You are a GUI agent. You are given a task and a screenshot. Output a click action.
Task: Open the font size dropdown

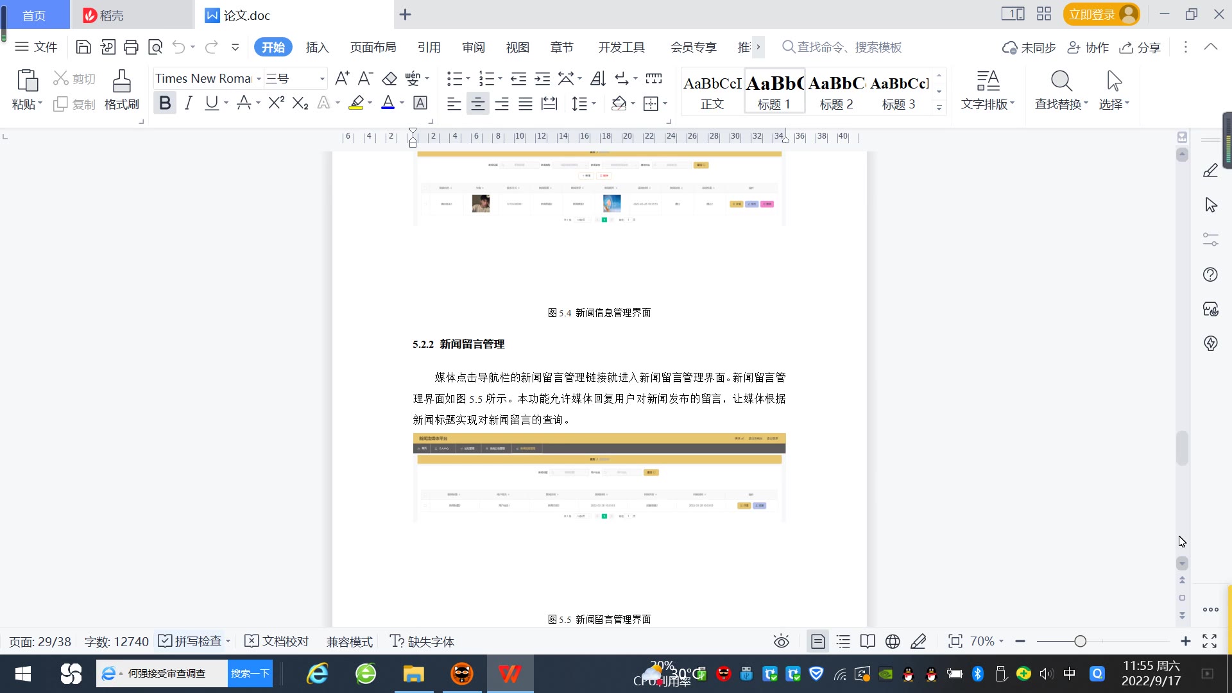click(x=322, y=79)
